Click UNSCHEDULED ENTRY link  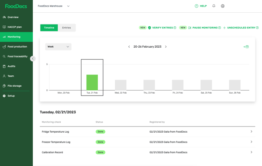click(x=241, y=28)
